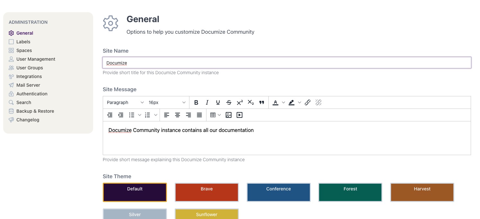Expand the text color dropdown arrow

click(283, 102)
